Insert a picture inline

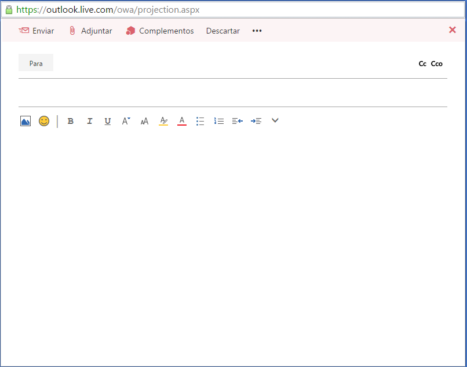pos(25,121)
